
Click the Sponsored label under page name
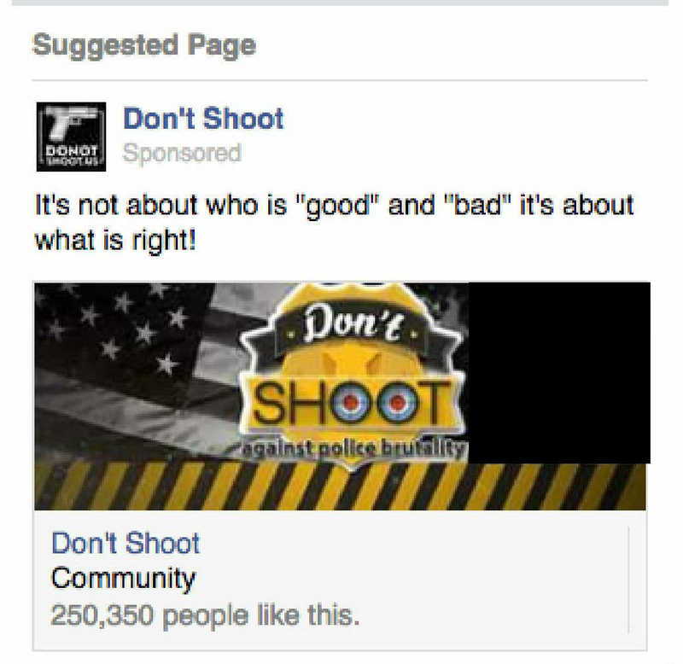point(182,153)
